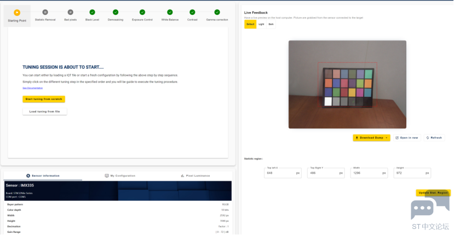Select the Starting Point step icon

[x=17, y=13]
